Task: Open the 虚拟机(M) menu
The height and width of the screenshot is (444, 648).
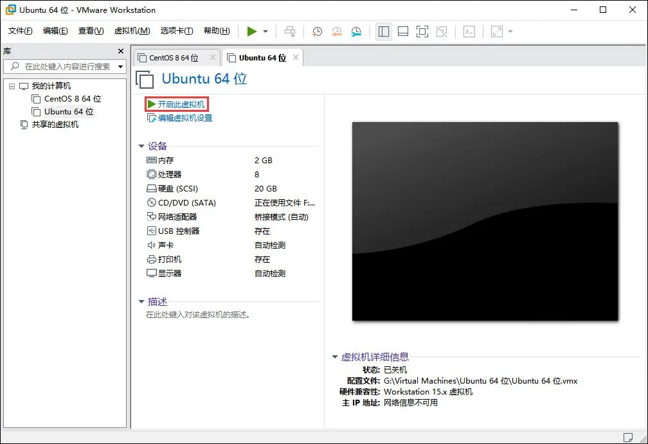Action: coord(132,31)
